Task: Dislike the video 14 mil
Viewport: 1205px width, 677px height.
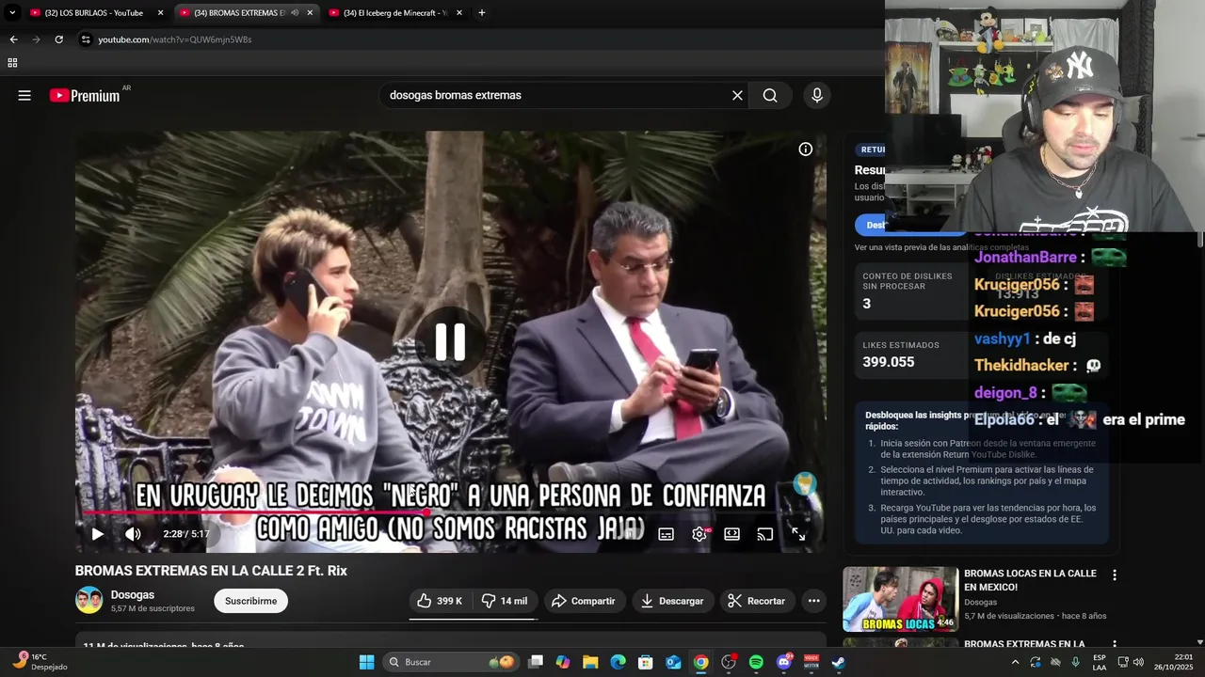Action: [504, 601]
